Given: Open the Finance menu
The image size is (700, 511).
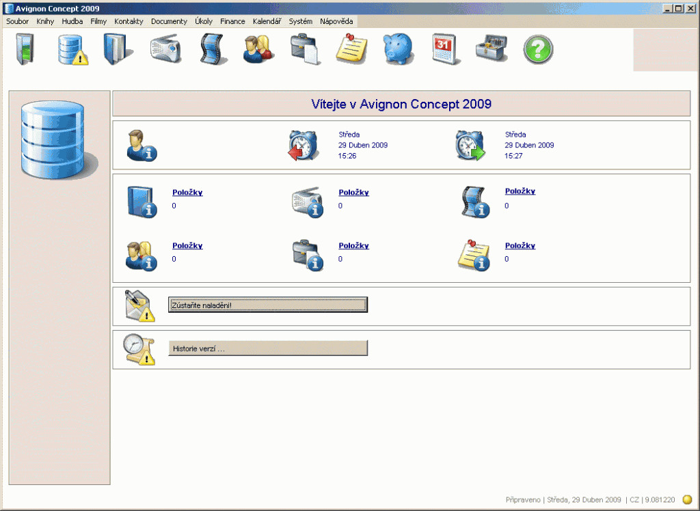Looking at the screenshot, I should click(x=232, y=21).
